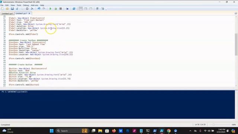The image size is (238, 134).
Task: Click the Create Button comment line
Action: coord(26,64)
